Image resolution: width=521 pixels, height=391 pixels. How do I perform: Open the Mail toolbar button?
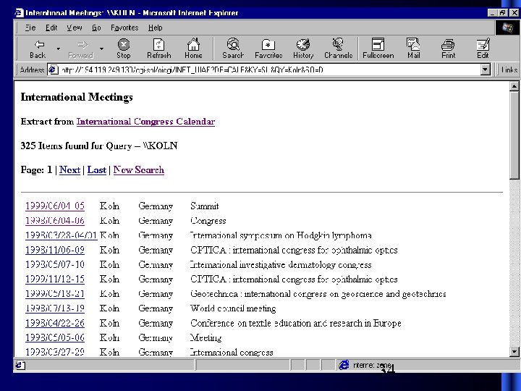tap(414, 49)
